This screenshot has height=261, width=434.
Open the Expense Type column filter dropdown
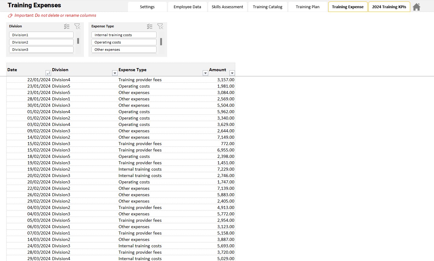click(205, 73)
